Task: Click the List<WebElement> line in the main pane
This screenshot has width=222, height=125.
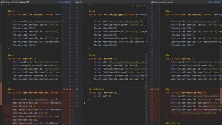Action: 196,76
